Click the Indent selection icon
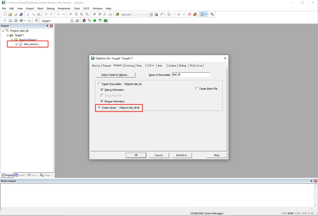The image size is (318, 216). tap(94, 14)
